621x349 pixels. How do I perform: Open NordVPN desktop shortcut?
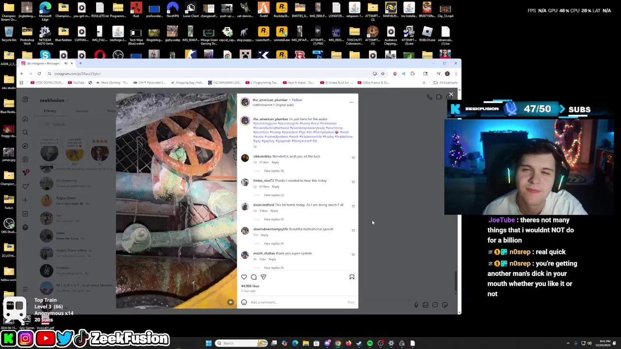coord(173,10)
